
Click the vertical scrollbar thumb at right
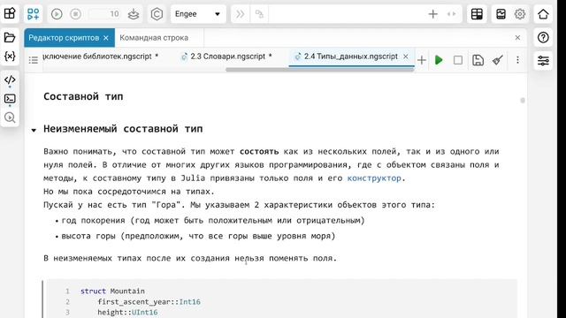coord(523,100)
